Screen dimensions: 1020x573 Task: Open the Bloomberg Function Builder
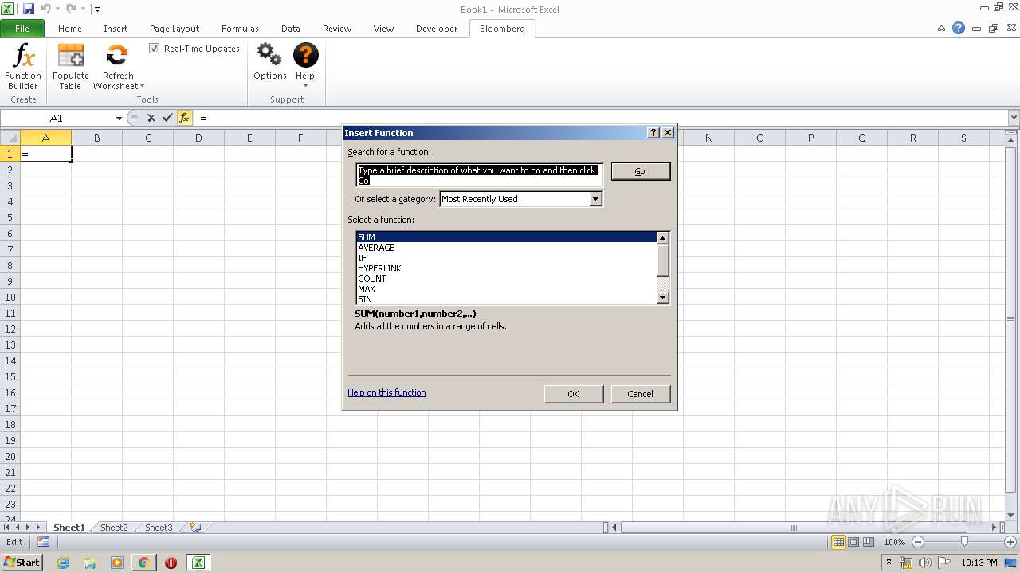[x=22, y=67]
